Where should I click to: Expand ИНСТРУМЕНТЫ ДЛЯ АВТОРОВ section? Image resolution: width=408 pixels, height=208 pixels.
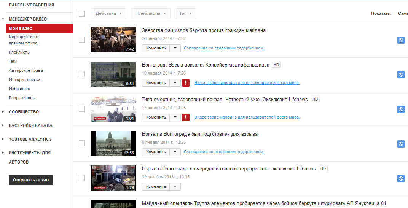(x=3, y=153)
